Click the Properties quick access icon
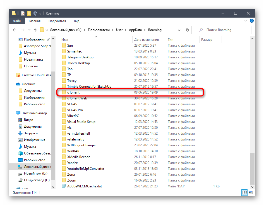 pos(23,13)
